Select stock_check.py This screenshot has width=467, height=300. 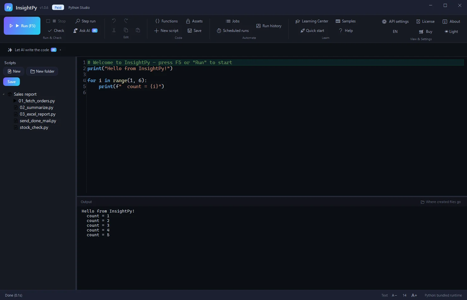pos(34,127)
